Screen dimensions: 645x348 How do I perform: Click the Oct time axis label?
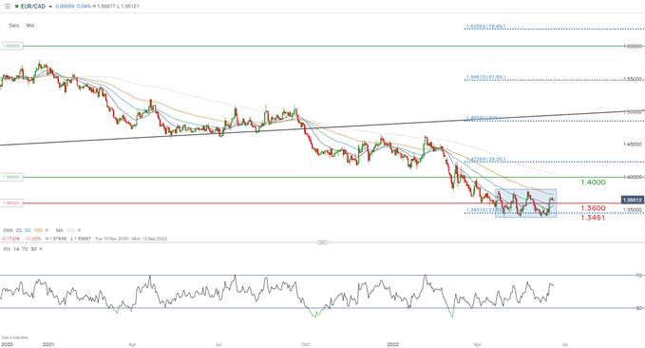(x=305, y=344)
